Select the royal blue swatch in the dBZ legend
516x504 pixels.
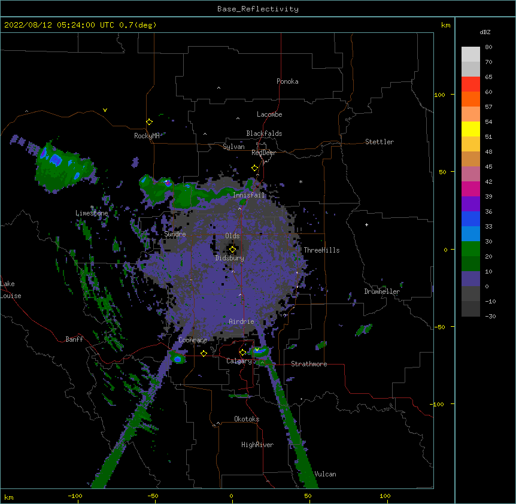point(471,218)
